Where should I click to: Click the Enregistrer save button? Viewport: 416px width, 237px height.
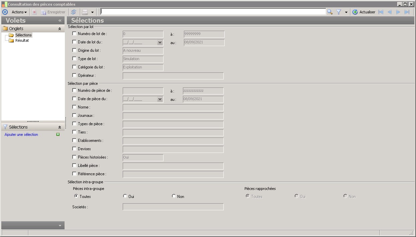[53, 12]
